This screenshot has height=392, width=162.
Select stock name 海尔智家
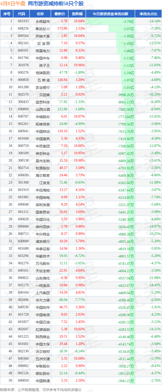pyautogui.click(x=43, y=176)
